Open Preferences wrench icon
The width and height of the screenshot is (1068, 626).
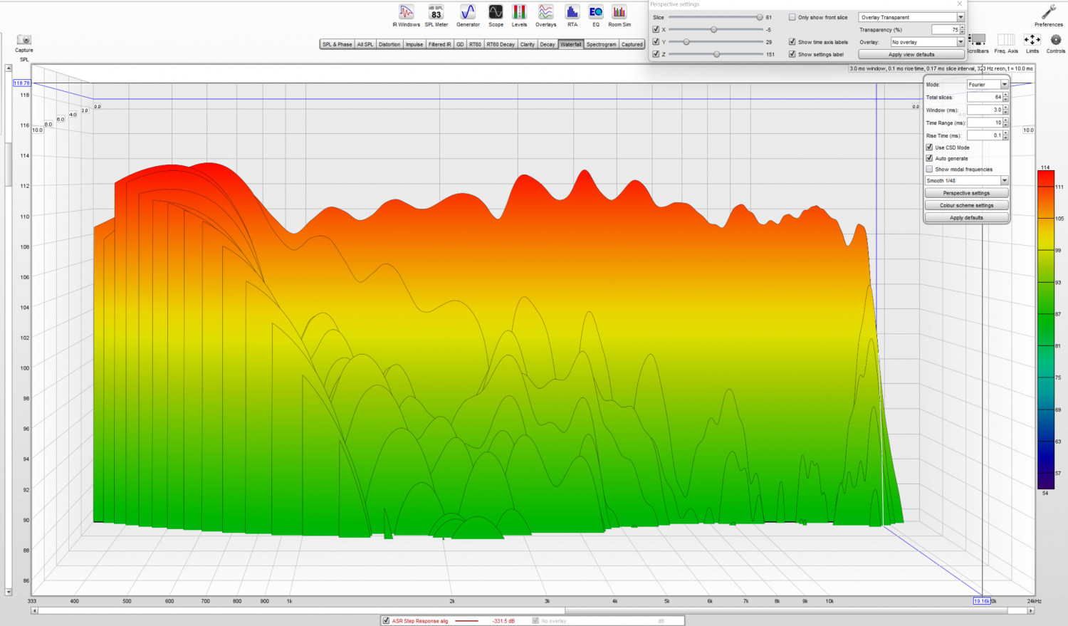click(x=1048, y=16)
